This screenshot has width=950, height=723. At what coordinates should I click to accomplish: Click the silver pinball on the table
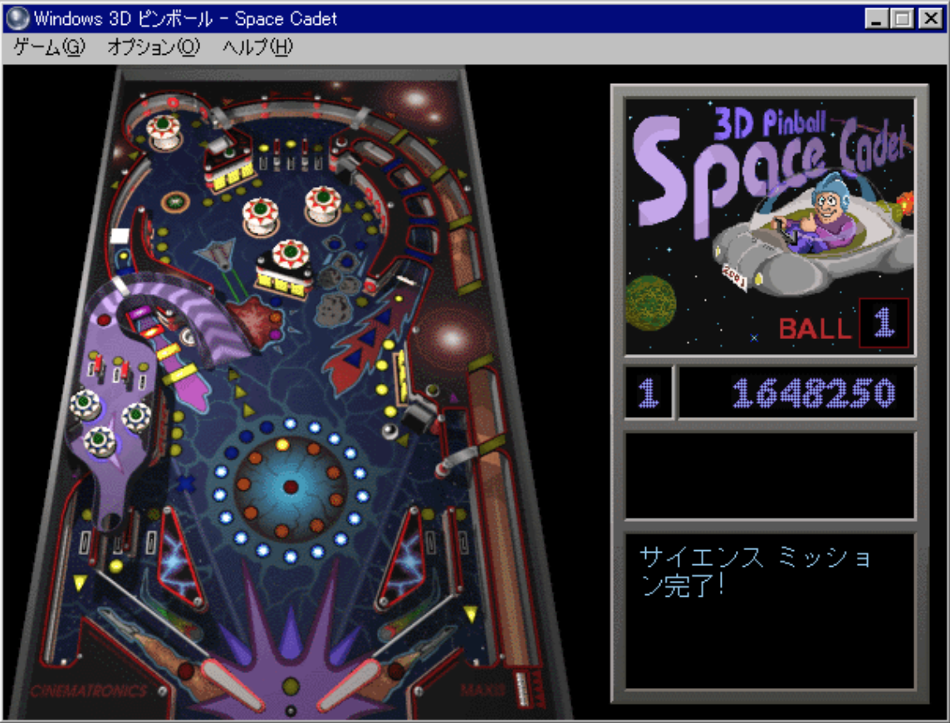tap(389, 431)
